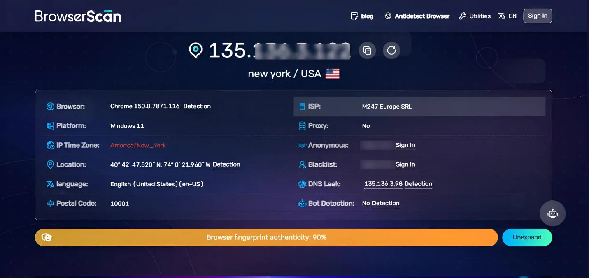The image size is (589, 278).
Task: Click the Proxy database icon
Action: (x=302, y=126)
